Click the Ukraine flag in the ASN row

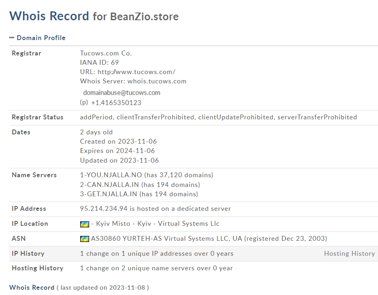84,239
